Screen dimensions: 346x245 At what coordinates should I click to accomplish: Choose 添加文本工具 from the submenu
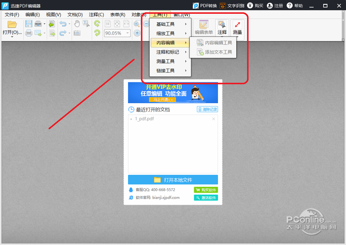pyautogui.click(x=213, y=52)
